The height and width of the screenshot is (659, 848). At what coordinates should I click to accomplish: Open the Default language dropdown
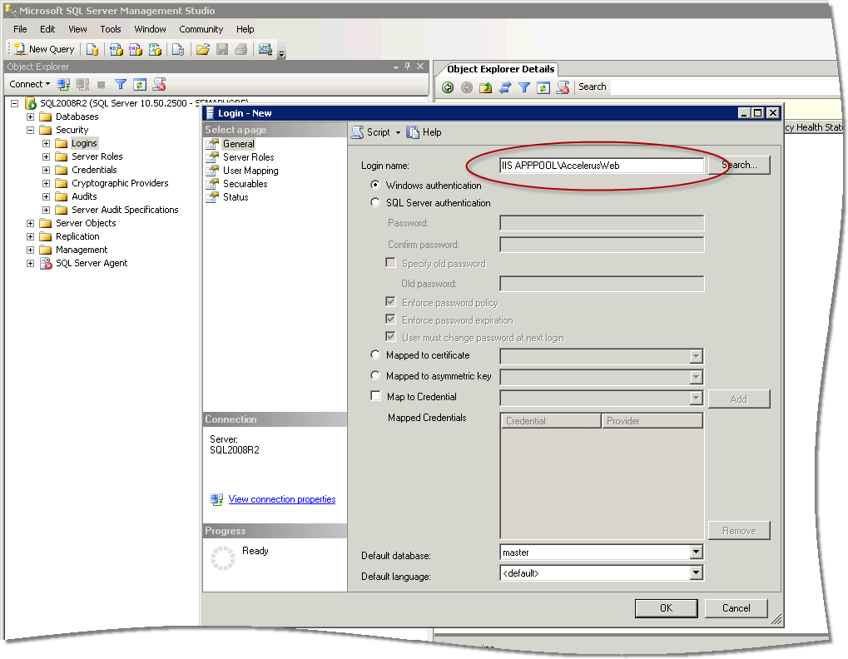tap(696, 572)
